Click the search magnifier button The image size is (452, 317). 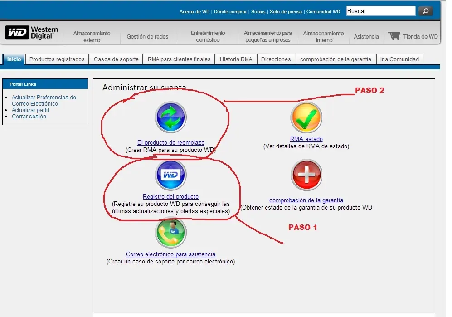tap(425, 11)
